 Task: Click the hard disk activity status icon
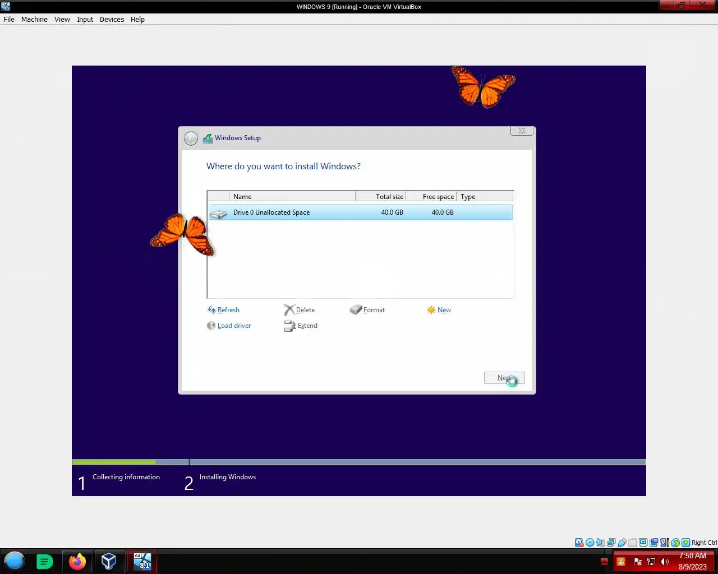[579, 543]
